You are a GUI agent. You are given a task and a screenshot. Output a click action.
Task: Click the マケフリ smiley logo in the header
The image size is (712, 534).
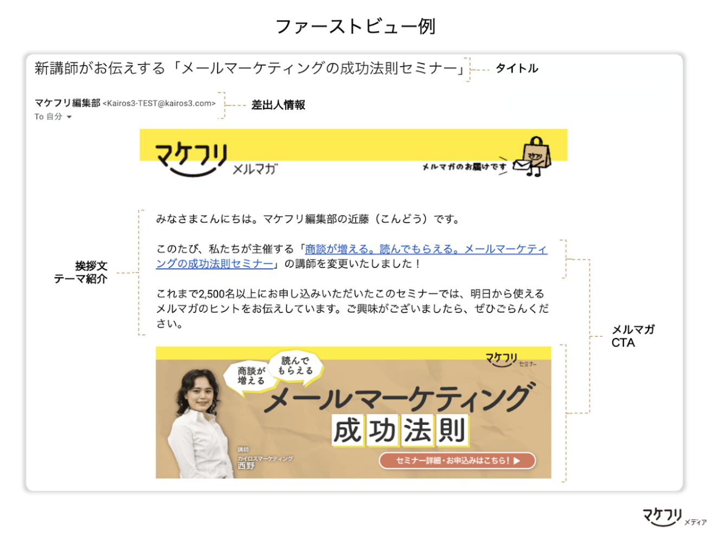tap(191, 160)
